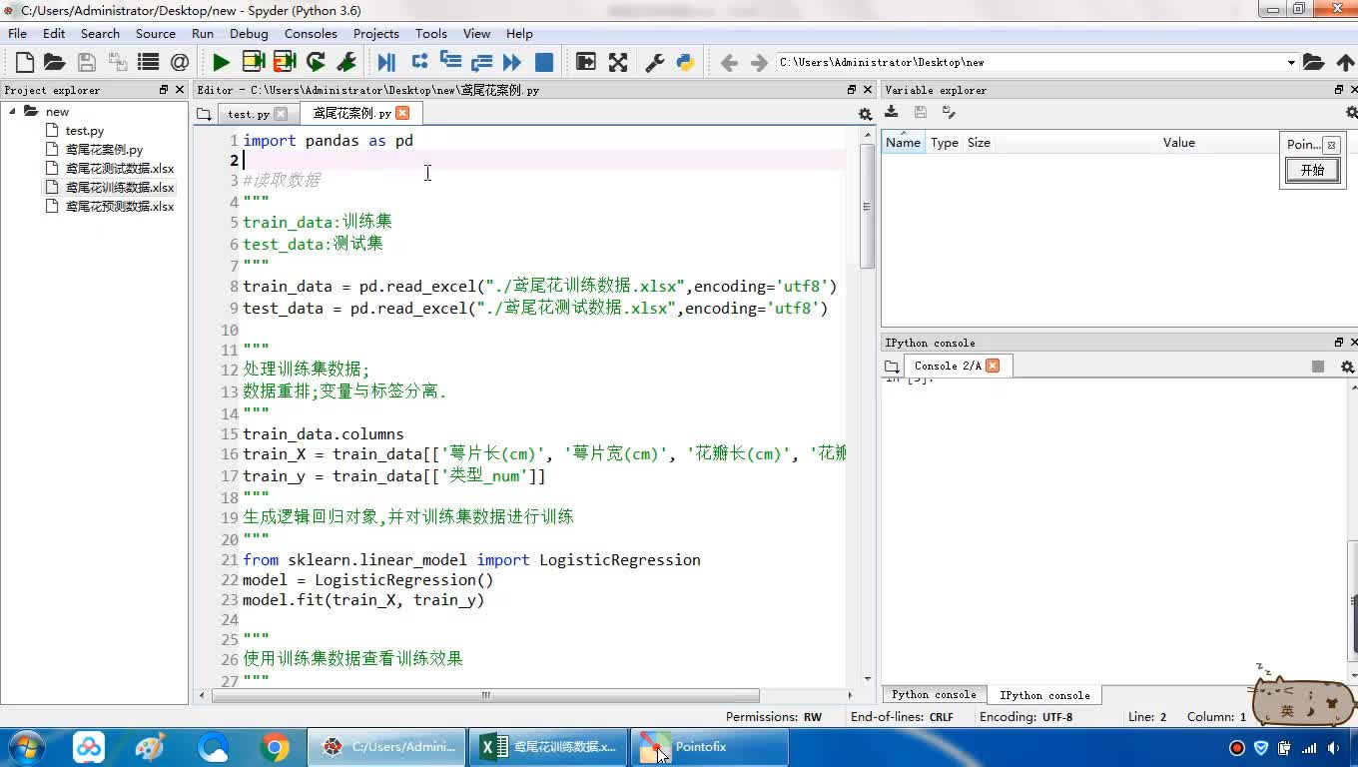The image size is (1358, 767).
Task: Open editor options gear menu
Action: coord(865,114)
